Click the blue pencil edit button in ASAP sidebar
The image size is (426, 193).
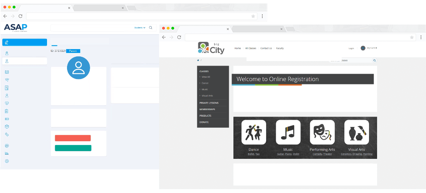24,42
